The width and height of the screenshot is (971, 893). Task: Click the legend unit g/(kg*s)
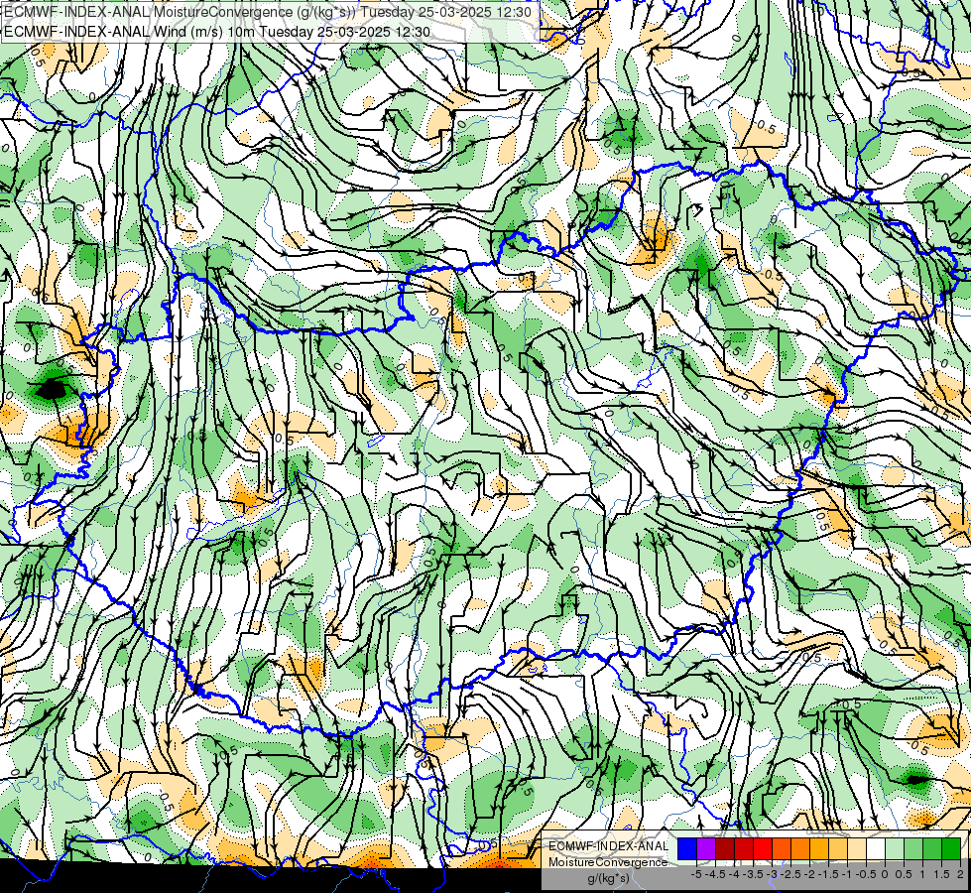coord(608,878)
